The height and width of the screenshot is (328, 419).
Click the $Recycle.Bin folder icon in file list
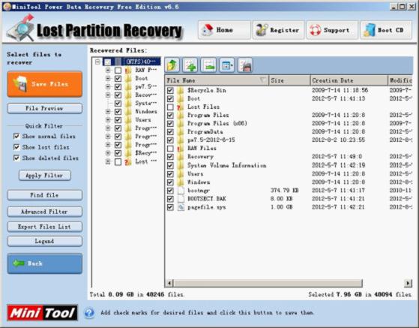(181, 90)
